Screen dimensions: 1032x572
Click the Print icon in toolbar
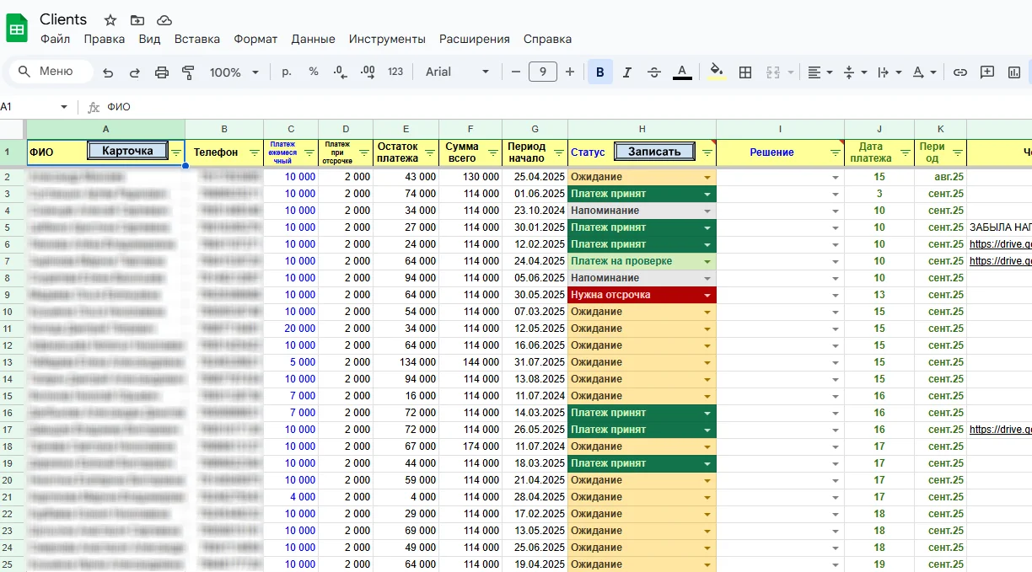162,72
